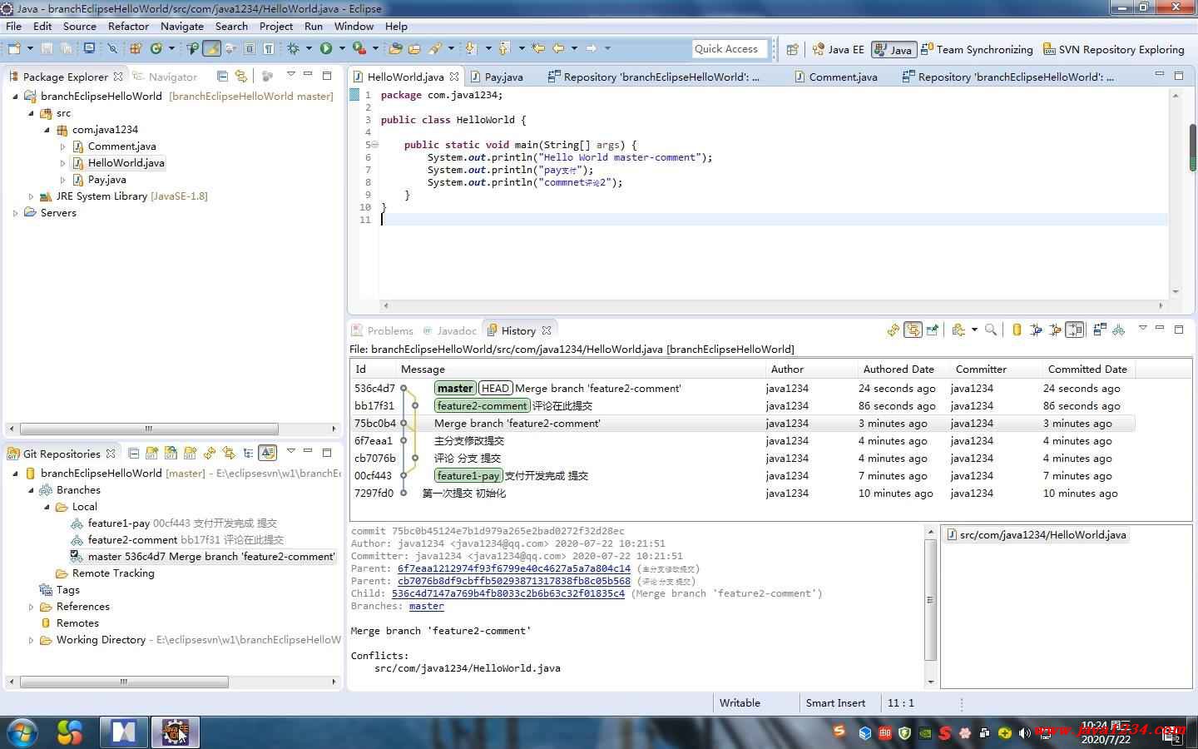Click the Open Perspective icon

(792, 49)
